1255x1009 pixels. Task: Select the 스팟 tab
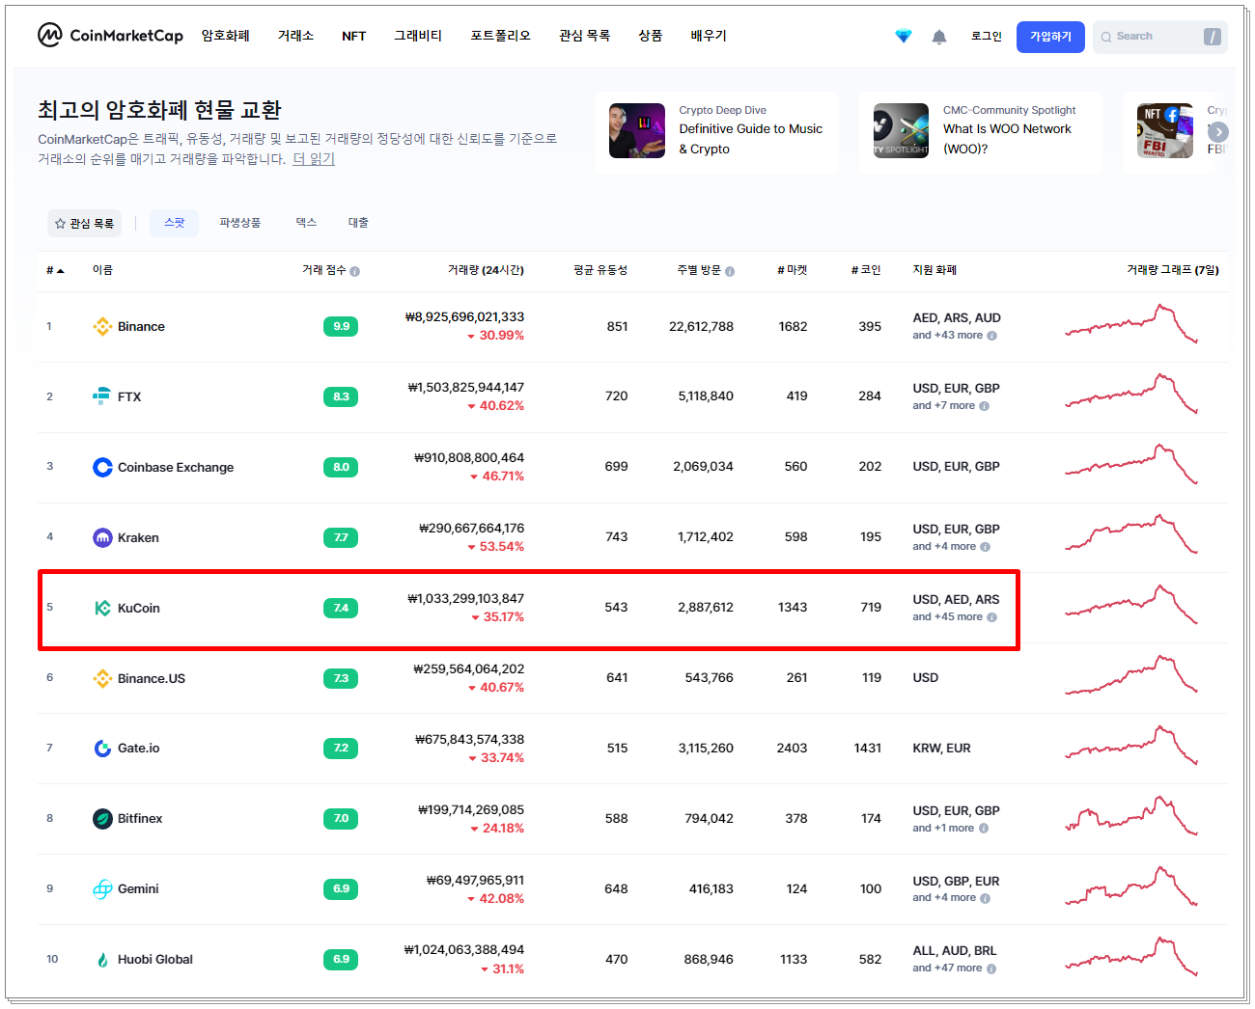tap(175, 223)
